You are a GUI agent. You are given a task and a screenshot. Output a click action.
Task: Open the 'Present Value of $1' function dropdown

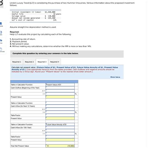tap(60, 85)
